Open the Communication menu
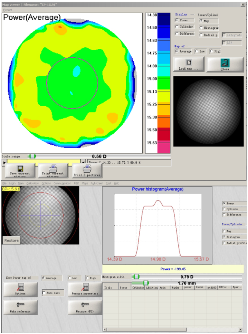This screenshot has width=248, height=334. click(x=62, y=183)
